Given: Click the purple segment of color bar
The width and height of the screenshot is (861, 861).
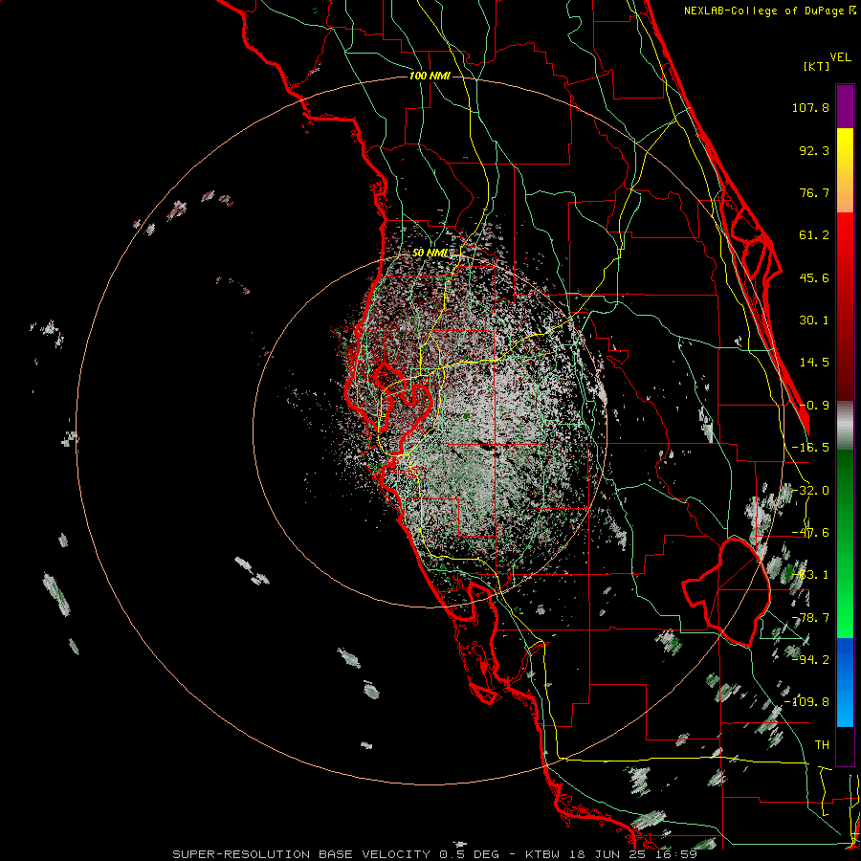Looking at the screenshot, I should [x=845, y=106].
